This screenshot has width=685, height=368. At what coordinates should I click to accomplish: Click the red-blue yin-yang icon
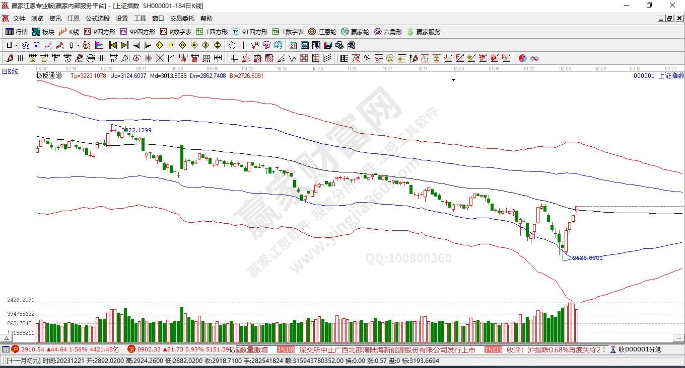pyautogui.click(x=522, y=58)
